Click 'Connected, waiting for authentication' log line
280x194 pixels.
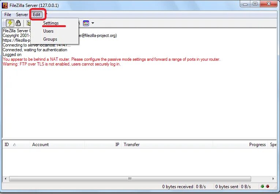(x=35, y=50)
